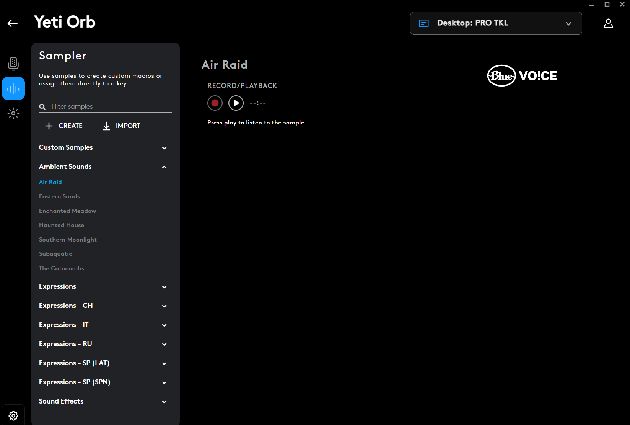Open the microphone settings sidebar icon

click(13, 64)
